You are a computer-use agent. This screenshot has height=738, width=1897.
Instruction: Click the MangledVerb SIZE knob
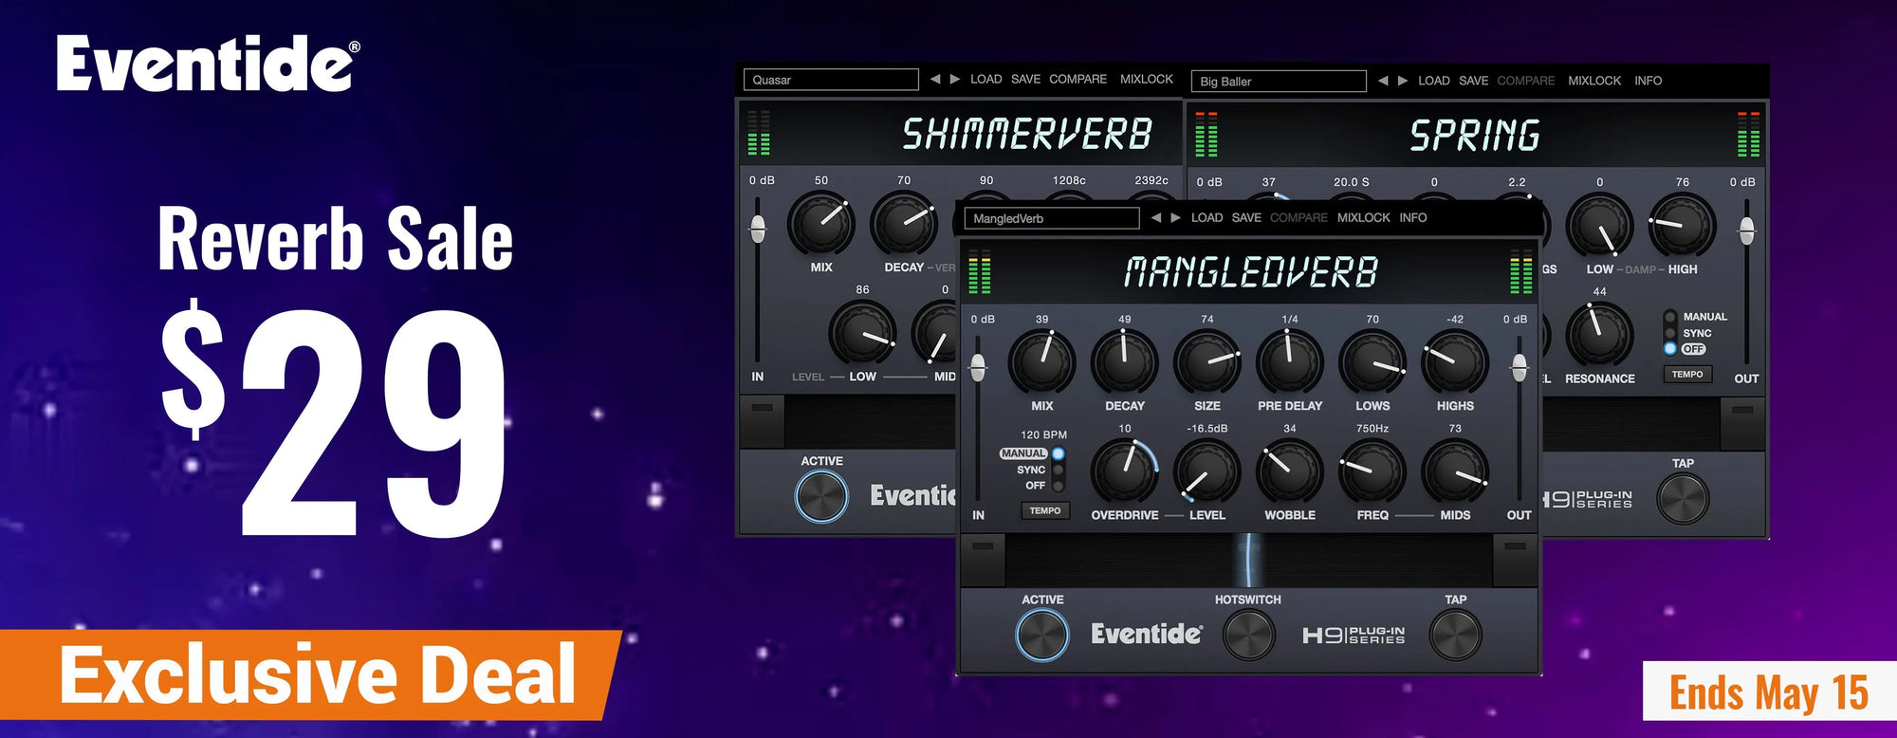[1206, 362]
